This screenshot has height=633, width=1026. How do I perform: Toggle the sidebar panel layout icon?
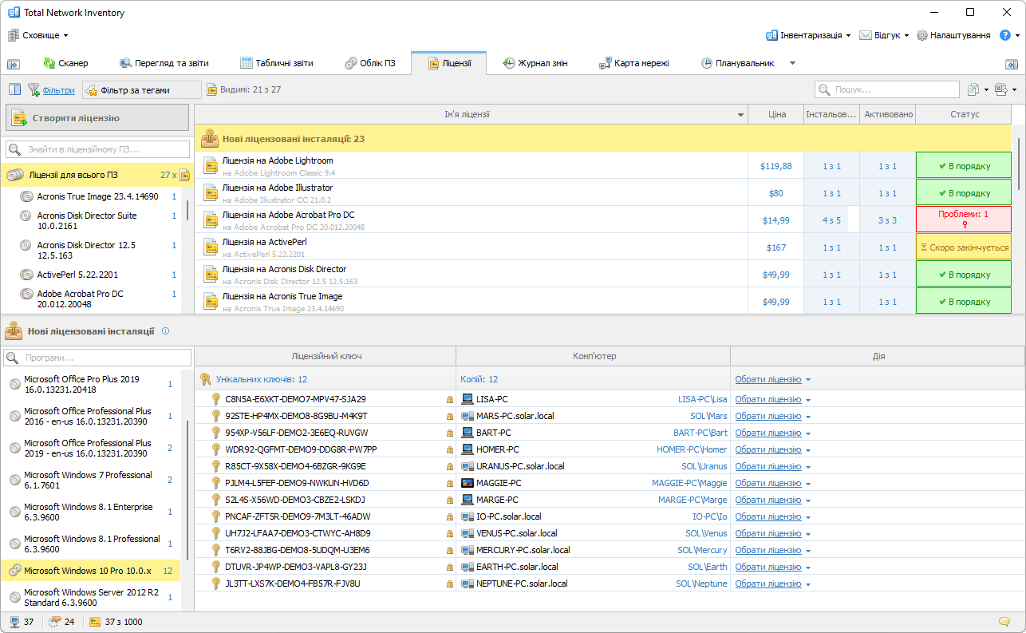point(14,89)
